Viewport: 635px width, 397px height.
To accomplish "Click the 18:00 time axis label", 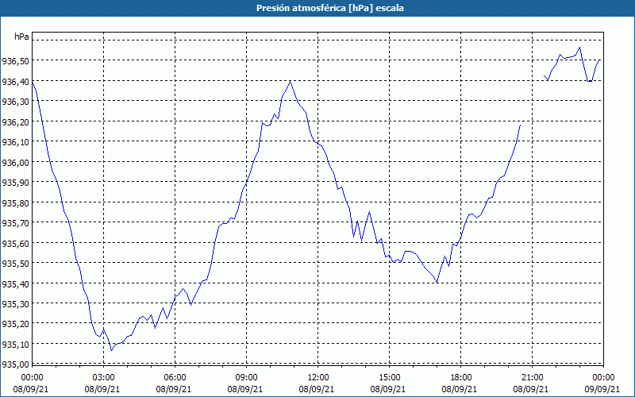I will 460,378.
